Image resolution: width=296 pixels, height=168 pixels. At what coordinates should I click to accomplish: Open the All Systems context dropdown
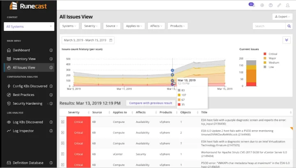tap(29, 27)
